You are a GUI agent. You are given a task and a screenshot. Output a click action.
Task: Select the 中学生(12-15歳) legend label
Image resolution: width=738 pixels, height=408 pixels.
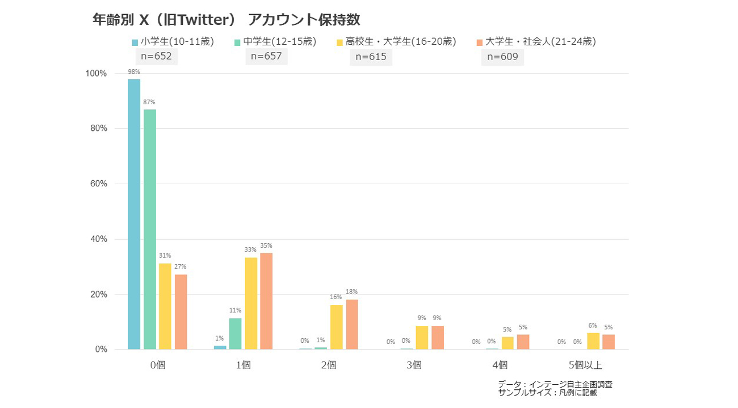(x=279, y=41)
